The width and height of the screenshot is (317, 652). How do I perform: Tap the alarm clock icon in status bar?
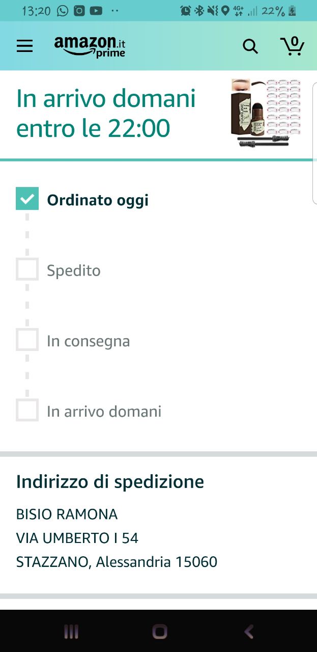(x=186, y=11)
